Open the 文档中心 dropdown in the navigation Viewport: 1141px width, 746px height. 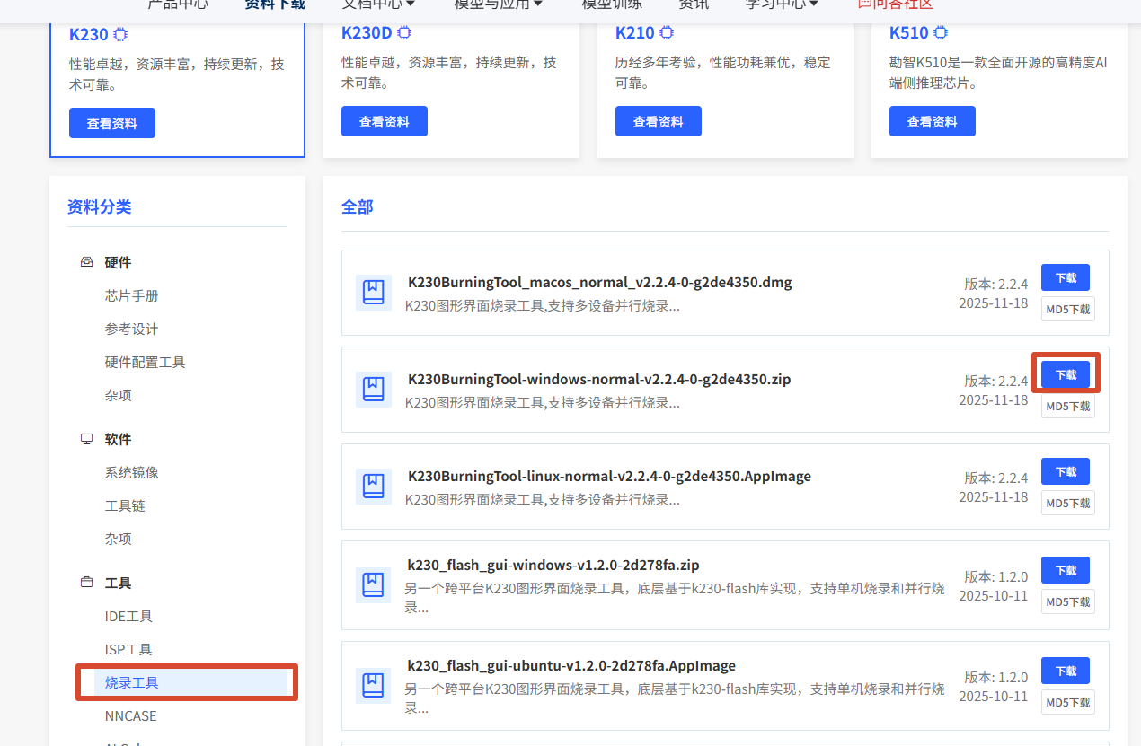378,4
